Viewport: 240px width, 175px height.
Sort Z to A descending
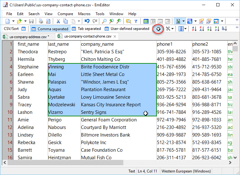coord(202,29)
